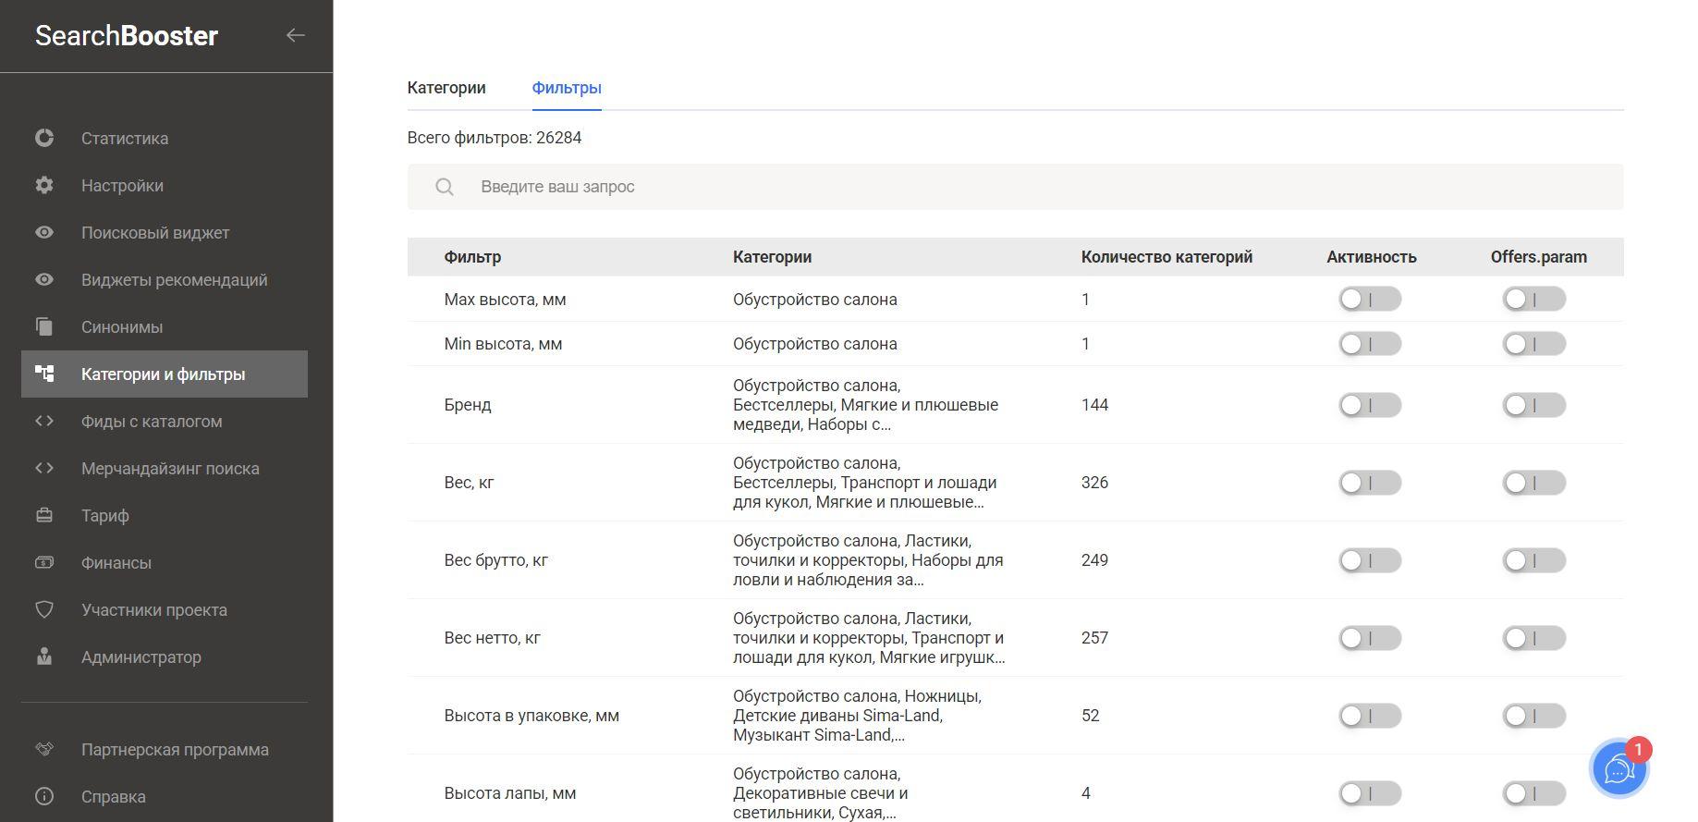Click the Фиды с каталогом code icon

click(44, 421)
